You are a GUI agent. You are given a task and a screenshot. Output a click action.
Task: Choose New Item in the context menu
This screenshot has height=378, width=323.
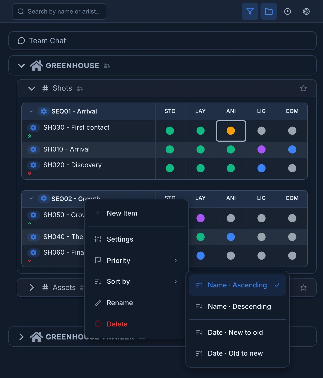click(x=136, y=213)
